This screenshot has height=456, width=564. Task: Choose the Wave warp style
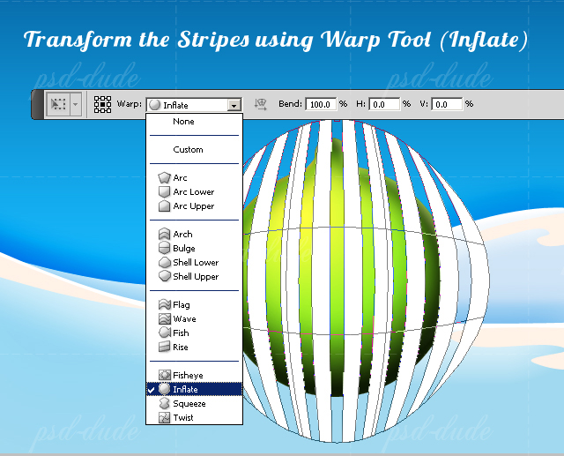pos(194,319)
